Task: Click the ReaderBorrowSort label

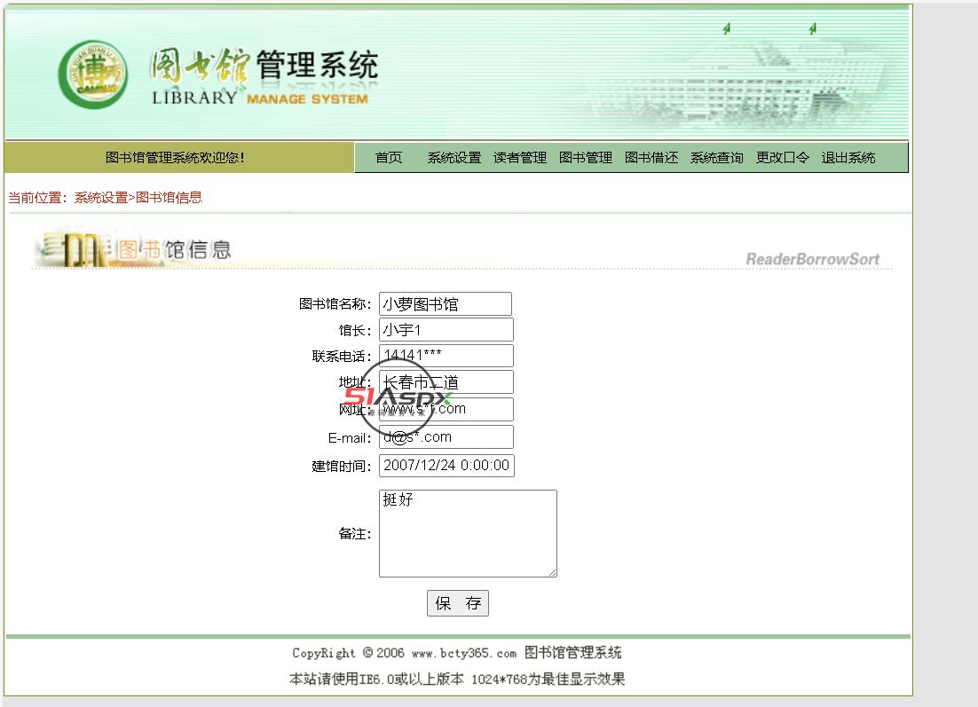Action: (812, 259)
